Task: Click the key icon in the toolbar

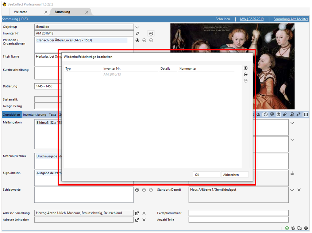Action: [x=298, y=115]
